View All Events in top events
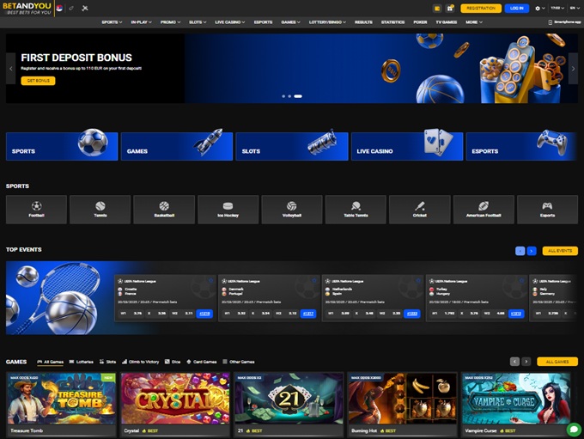Image resolution: width=584 pixels, height=439 pixels. pyautogui.click(x=559, y=251)
